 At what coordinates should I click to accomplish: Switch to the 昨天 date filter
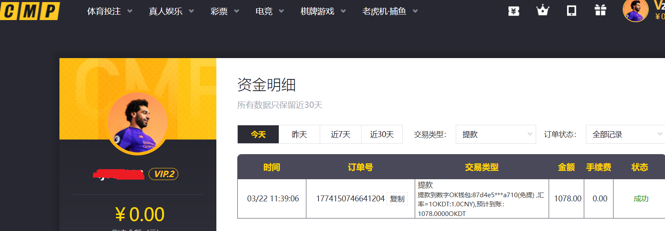click(x=299, y=135)
